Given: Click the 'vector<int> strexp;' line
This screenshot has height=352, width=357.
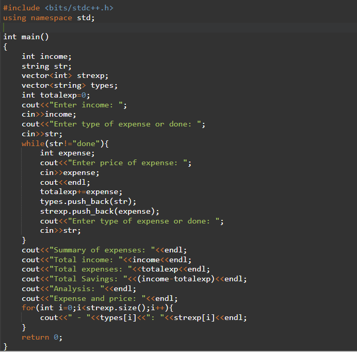Looking at the screenshot, I should 65,76.
